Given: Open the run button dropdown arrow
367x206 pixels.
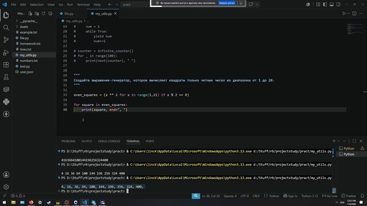Looking at the screenshot, I should coord(348,14).
